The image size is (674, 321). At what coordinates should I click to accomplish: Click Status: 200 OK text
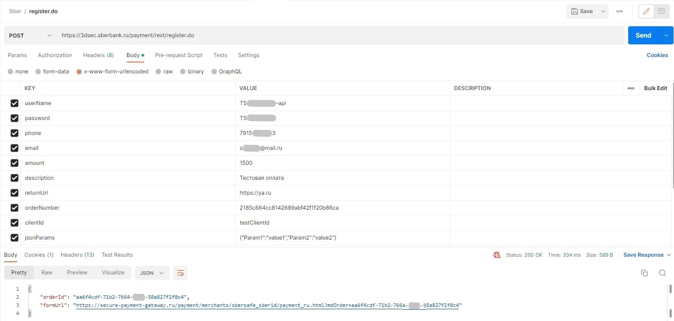524,255
